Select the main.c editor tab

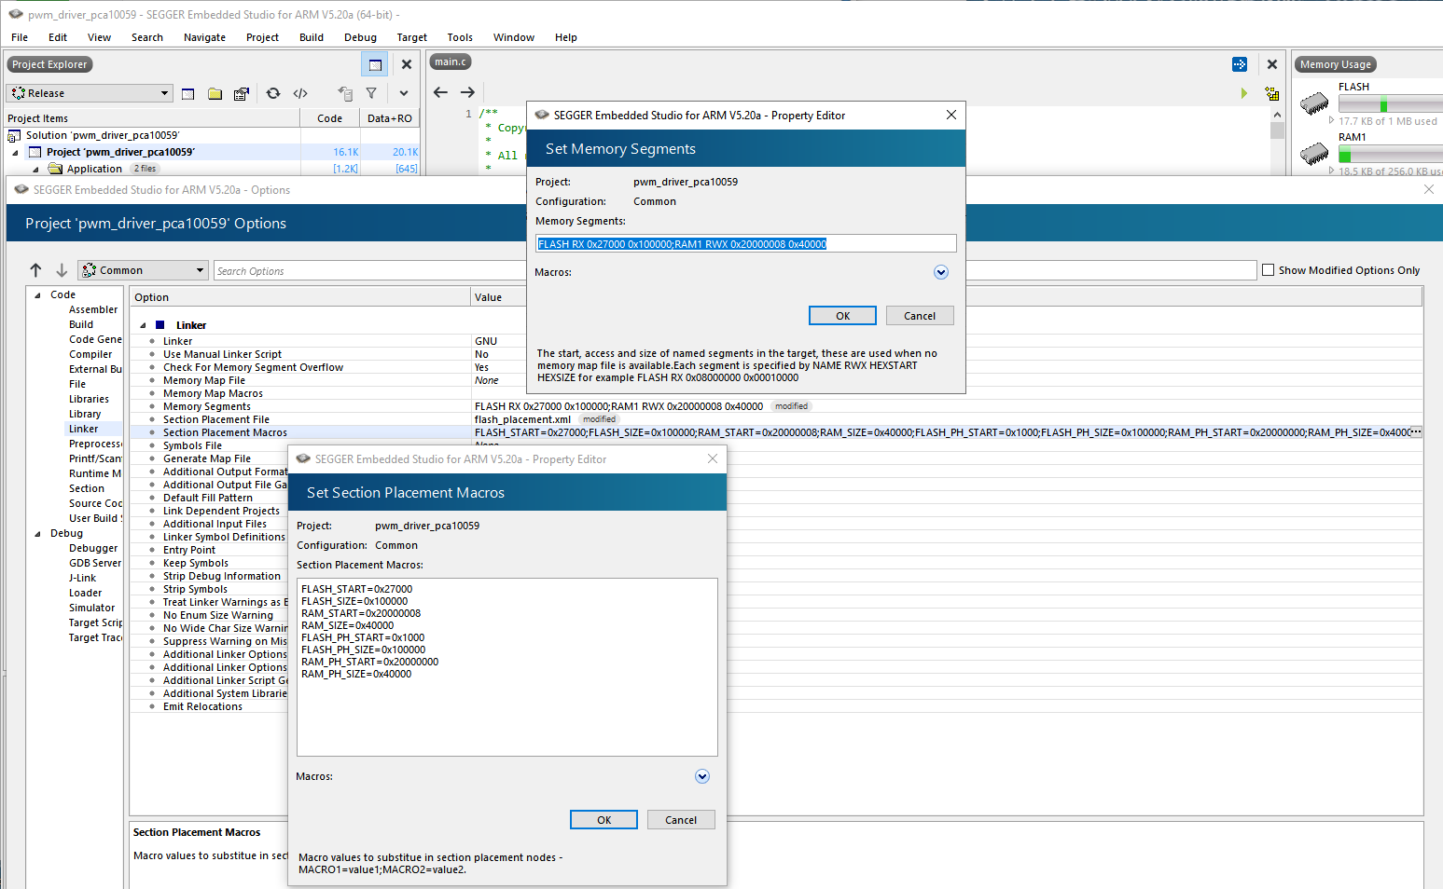click(x=451, y=62)
